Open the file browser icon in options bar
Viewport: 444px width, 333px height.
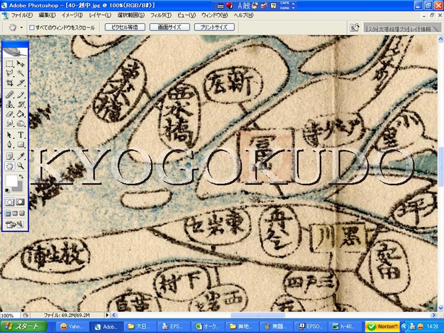(x=355, y=27)
